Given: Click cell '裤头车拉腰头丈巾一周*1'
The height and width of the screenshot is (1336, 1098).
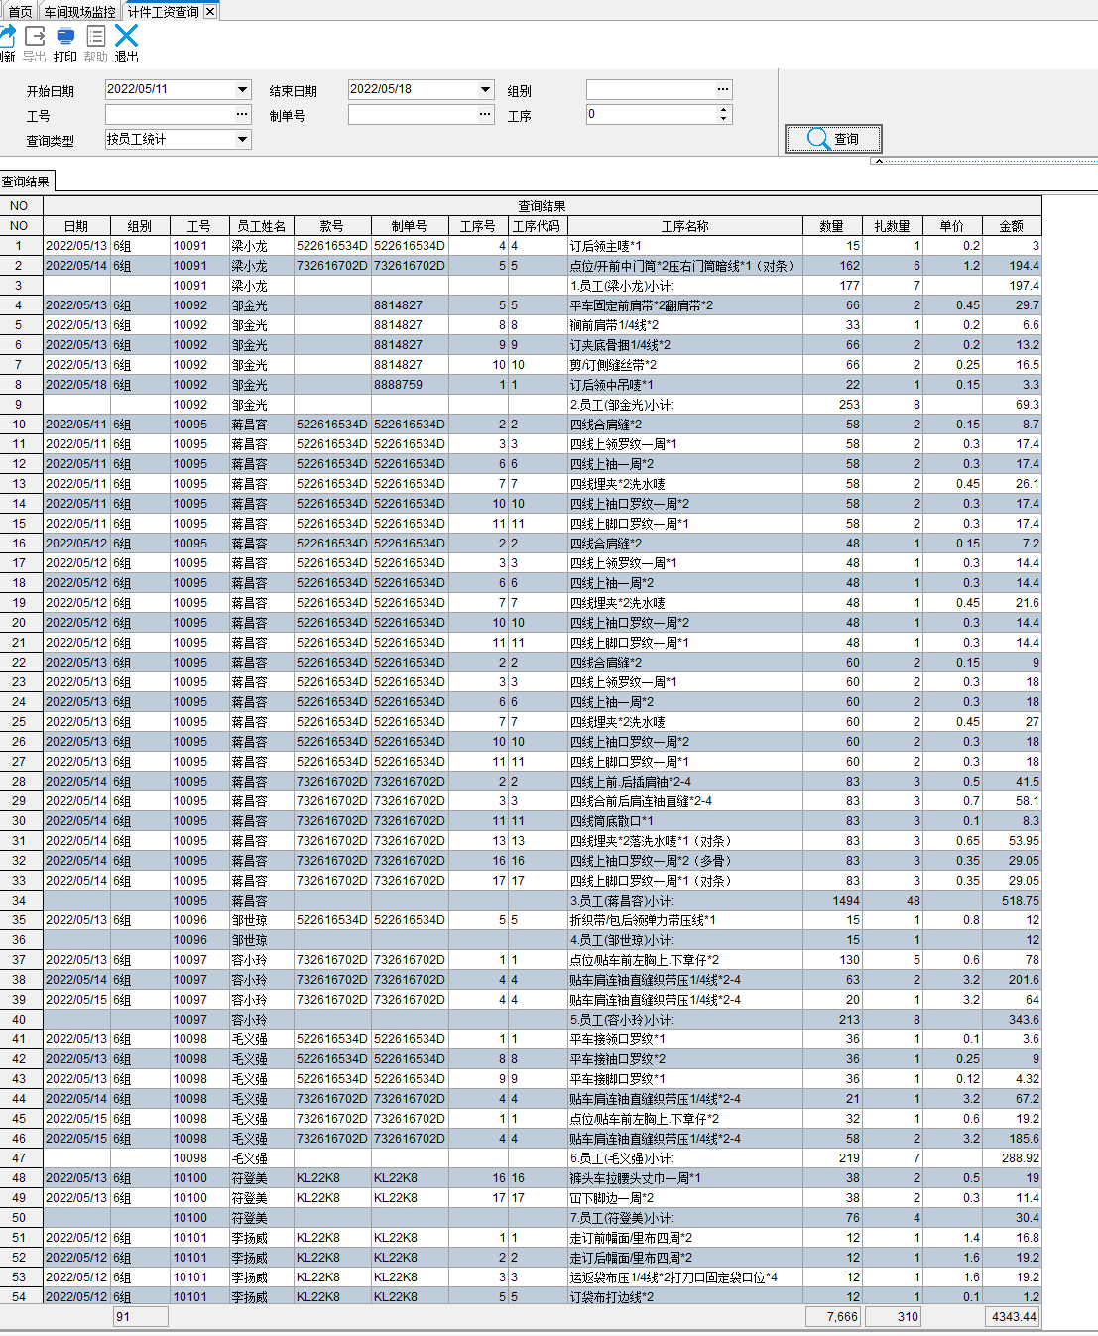Looking at the screenshot, I should pyautogui.click(x=684, y=1178).
